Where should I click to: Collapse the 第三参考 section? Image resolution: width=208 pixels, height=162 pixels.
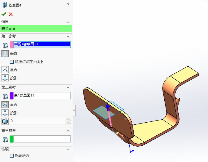(68, 131)
